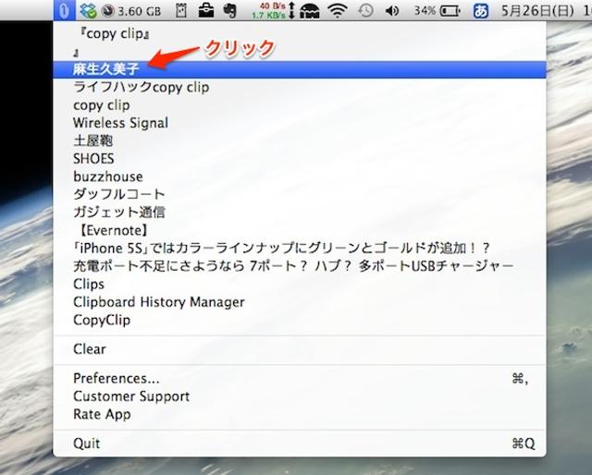Open Preferences… from the menu
Screen dimensions: 592x475
point(300,378)
